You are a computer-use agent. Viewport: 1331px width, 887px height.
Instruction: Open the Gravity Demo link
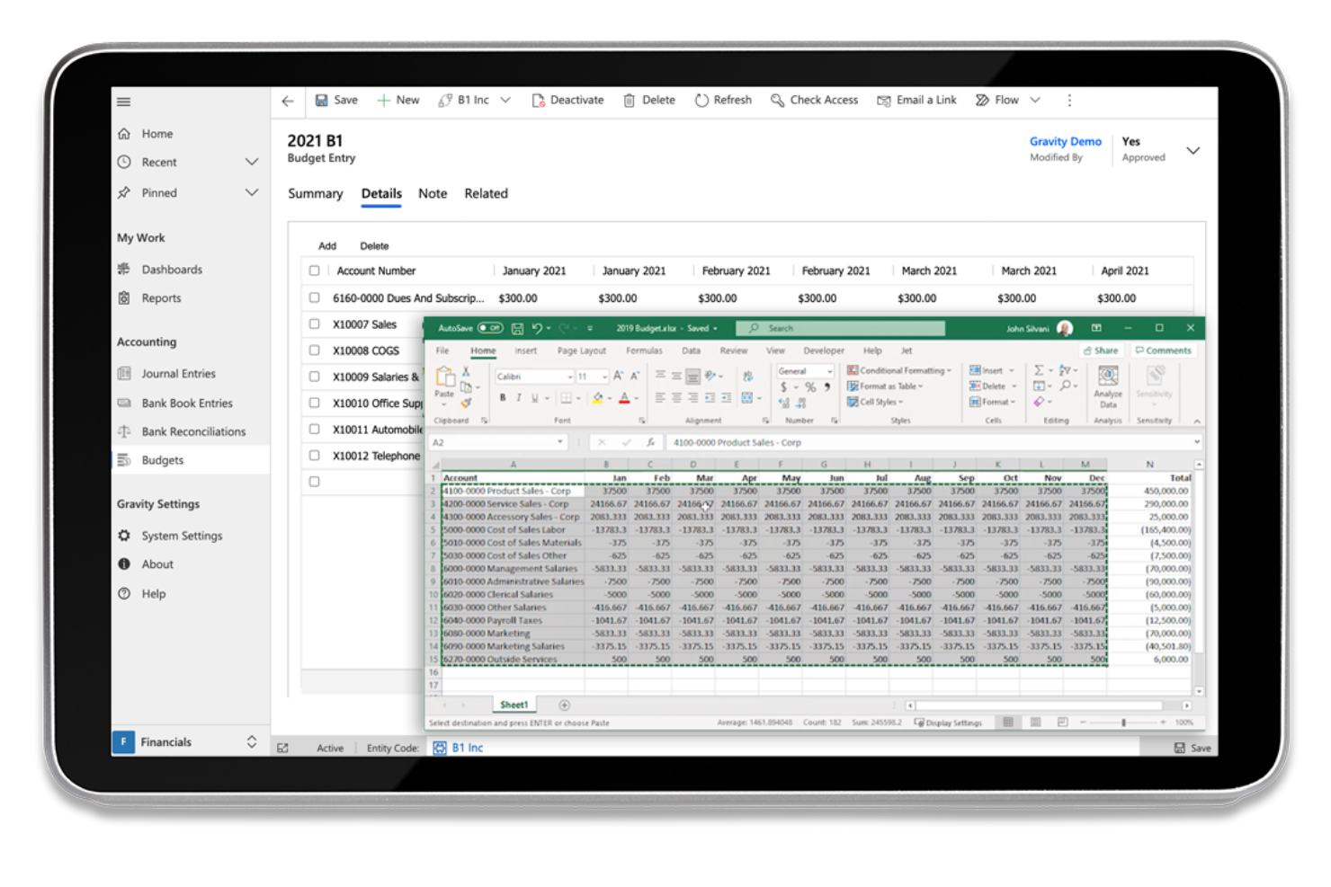tap(1065, 142)
